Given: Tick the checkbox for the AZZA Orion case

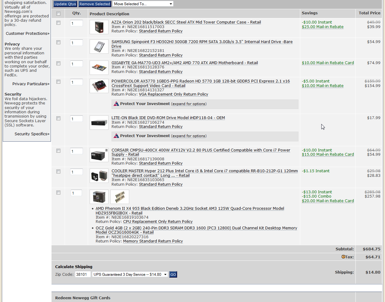Looking at the screenshot, I should tap(58, 23).
